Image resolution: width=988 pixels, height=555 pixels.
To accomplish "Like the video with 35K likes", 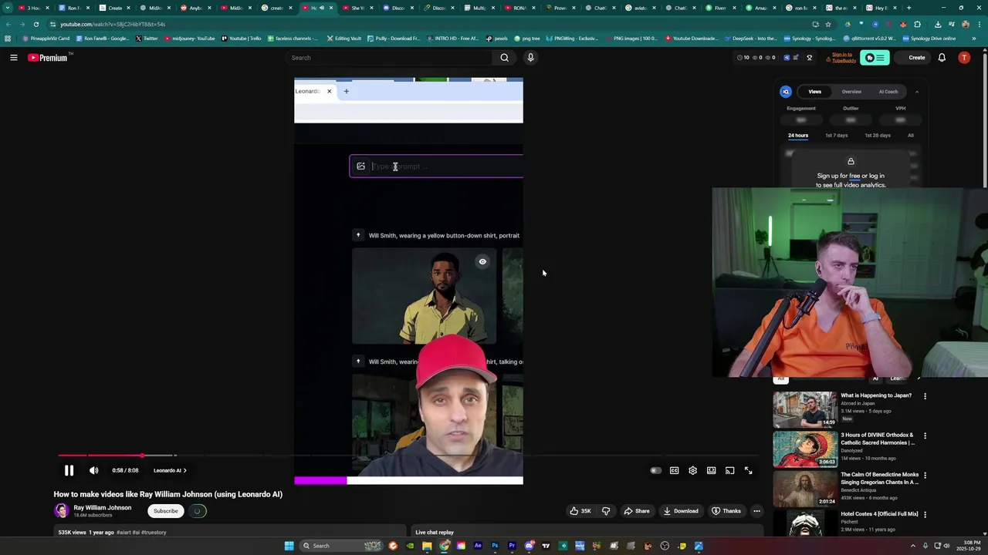I will coord(580,511).
